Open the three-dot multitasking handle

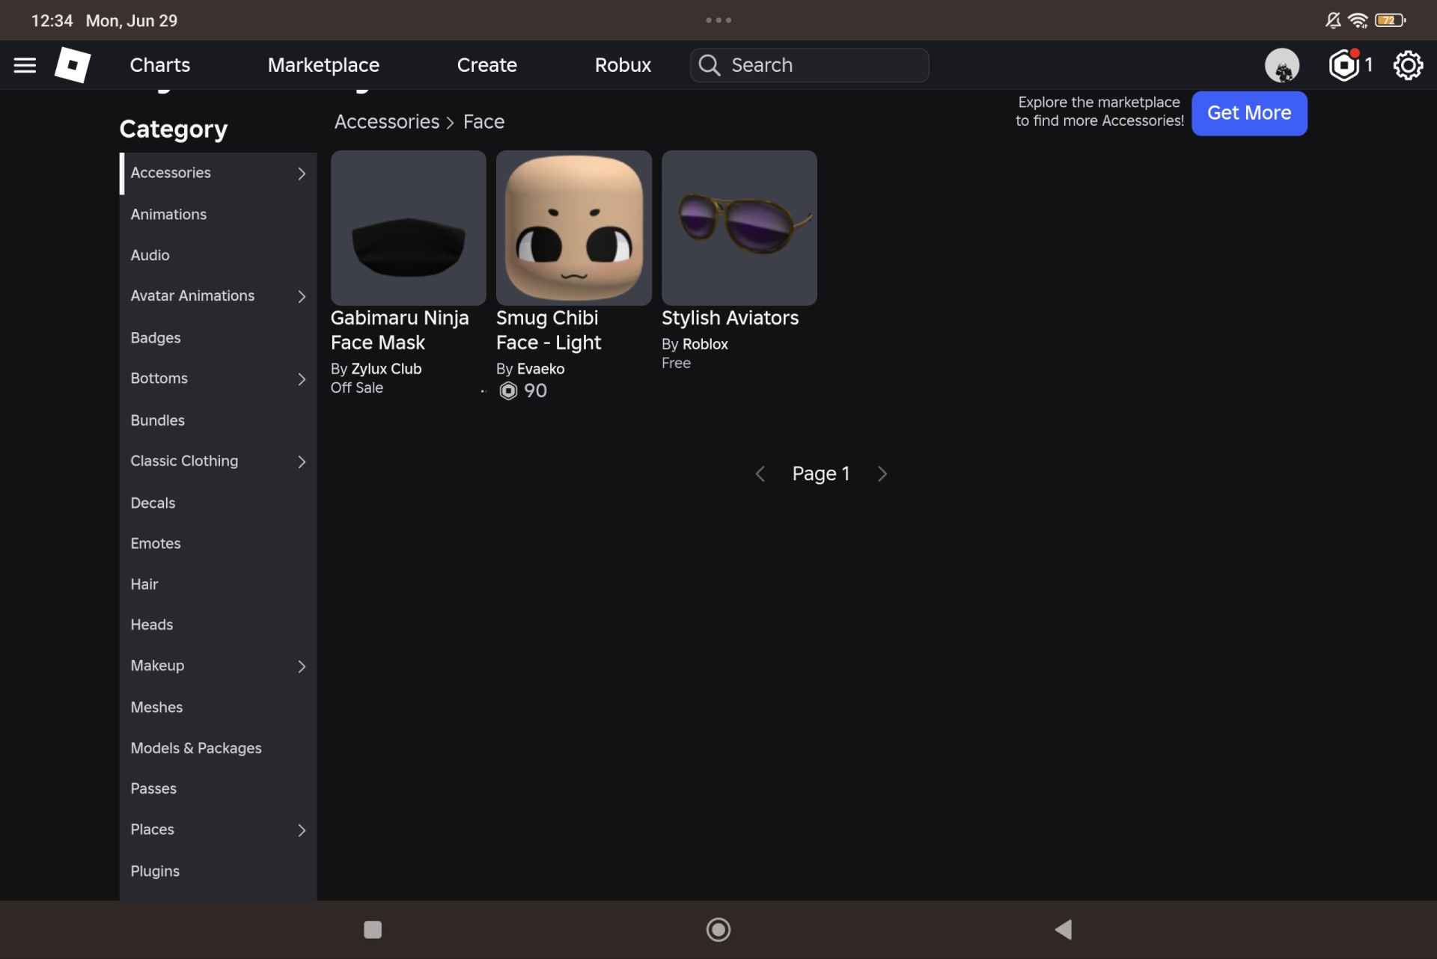(x=718, y=20)
